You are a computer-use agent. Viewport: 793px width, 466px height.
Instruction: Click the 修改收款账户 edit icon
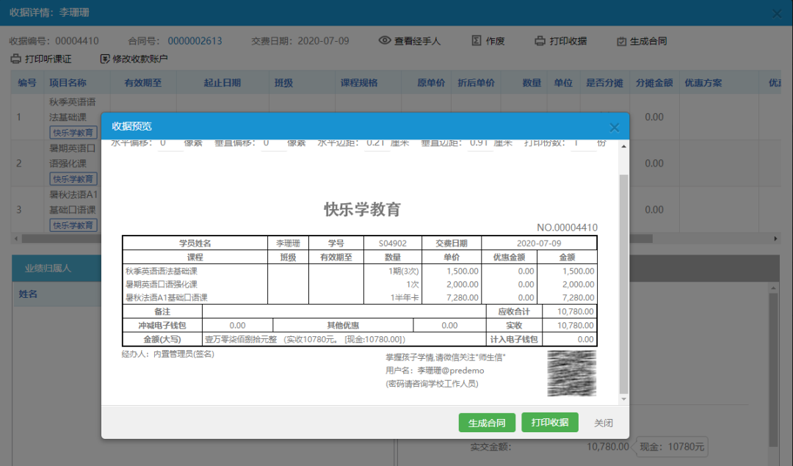tap(105, 59)
